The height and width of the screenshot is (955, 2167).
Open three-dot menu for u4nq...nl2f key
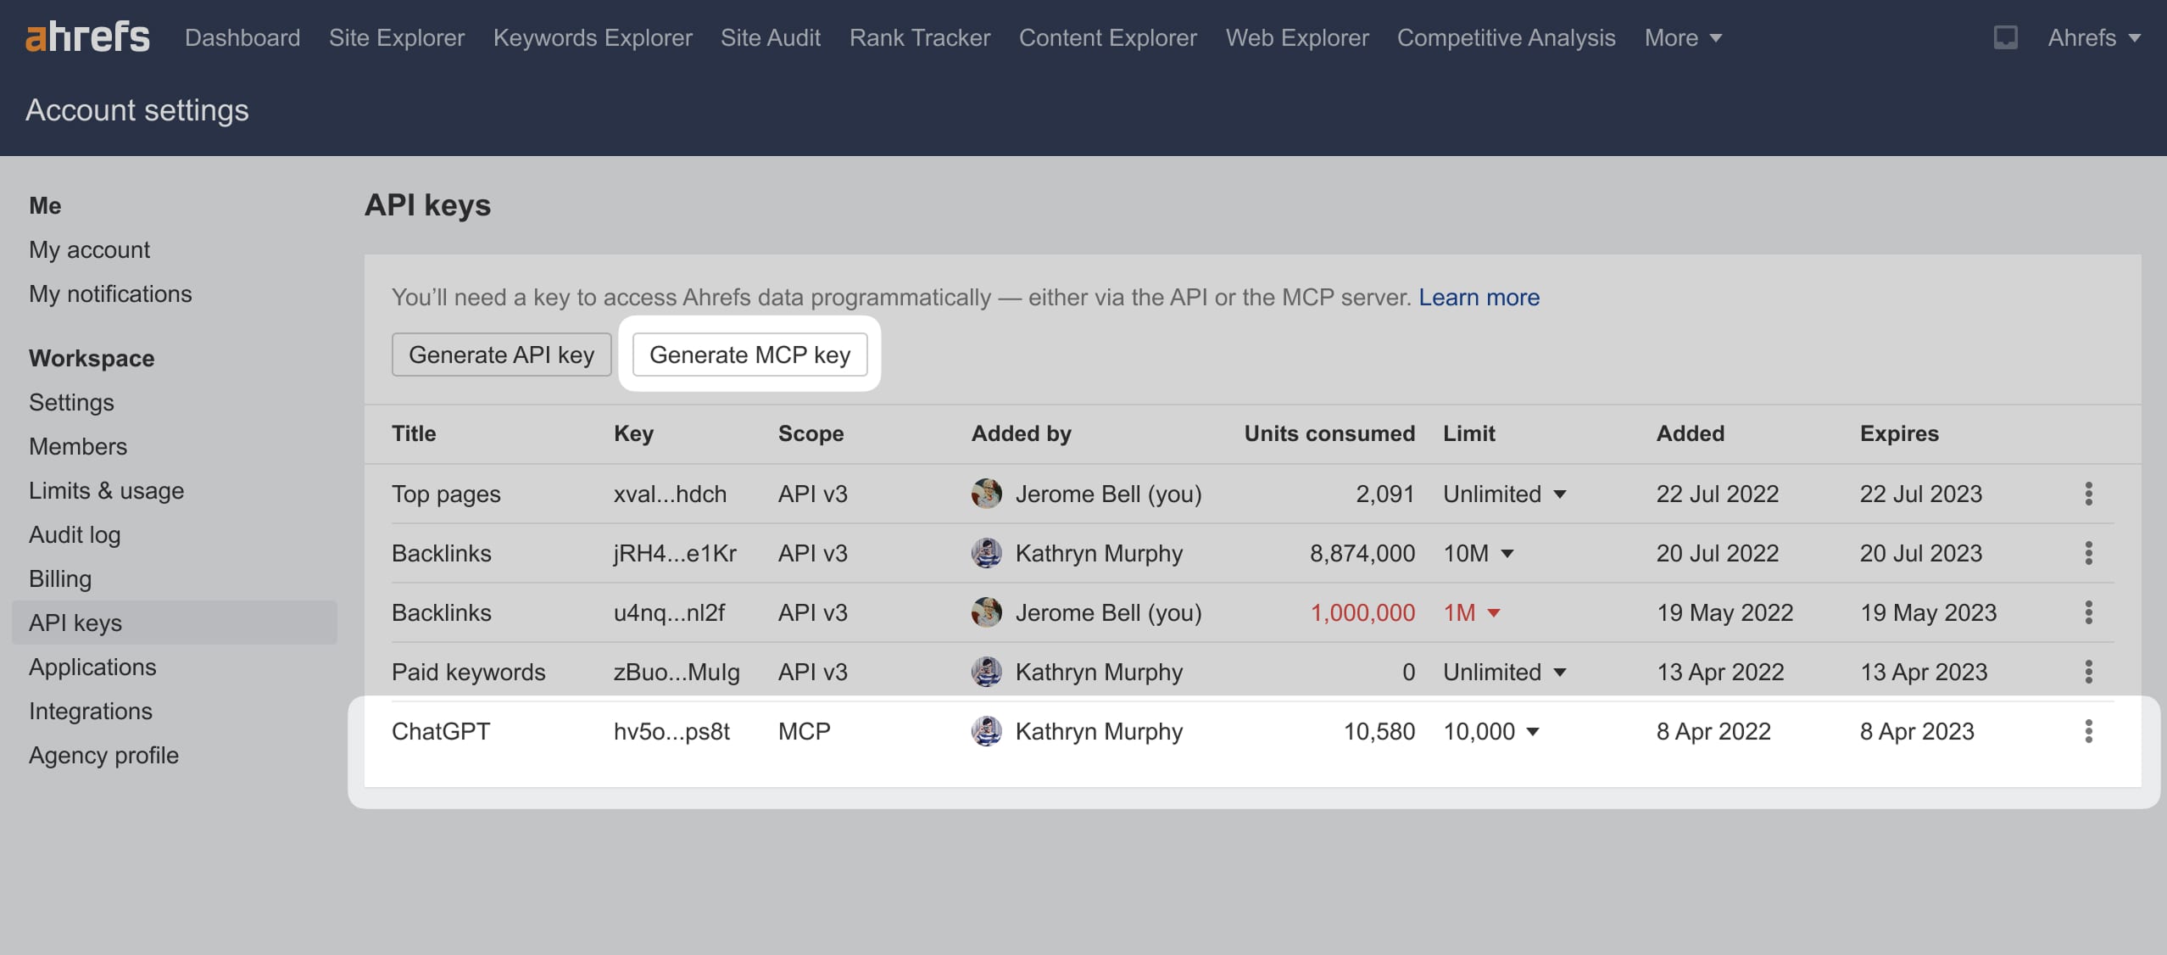point(2088,612)
